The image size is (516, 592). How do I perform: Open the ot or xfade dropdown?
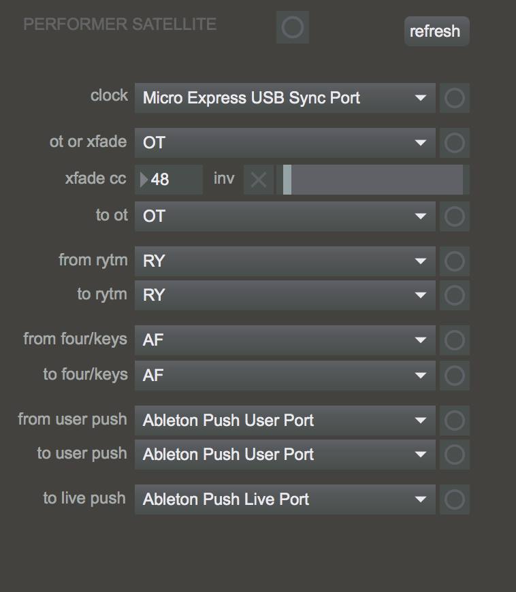(285, 143)
